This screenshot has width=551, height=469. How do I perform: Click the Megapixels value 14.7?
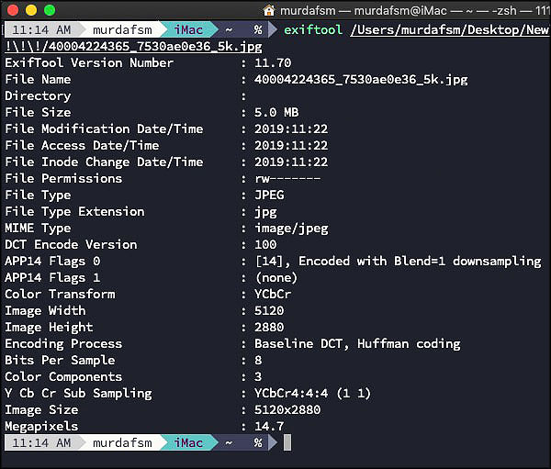(269, 426)
